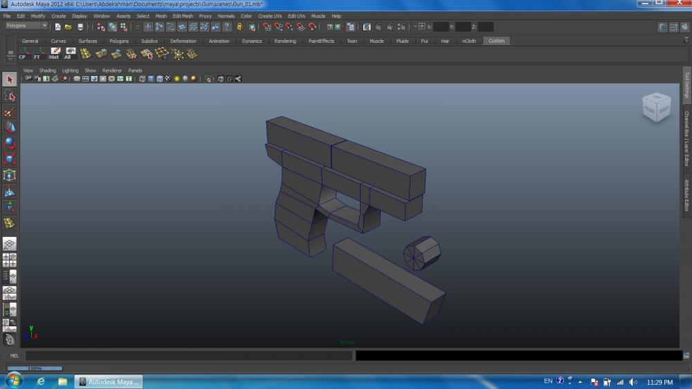Switch to the Polygons shelf tab

point(119,41)
